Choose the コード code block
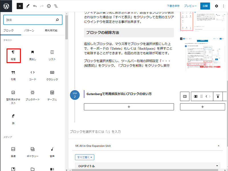 point(32,76)
